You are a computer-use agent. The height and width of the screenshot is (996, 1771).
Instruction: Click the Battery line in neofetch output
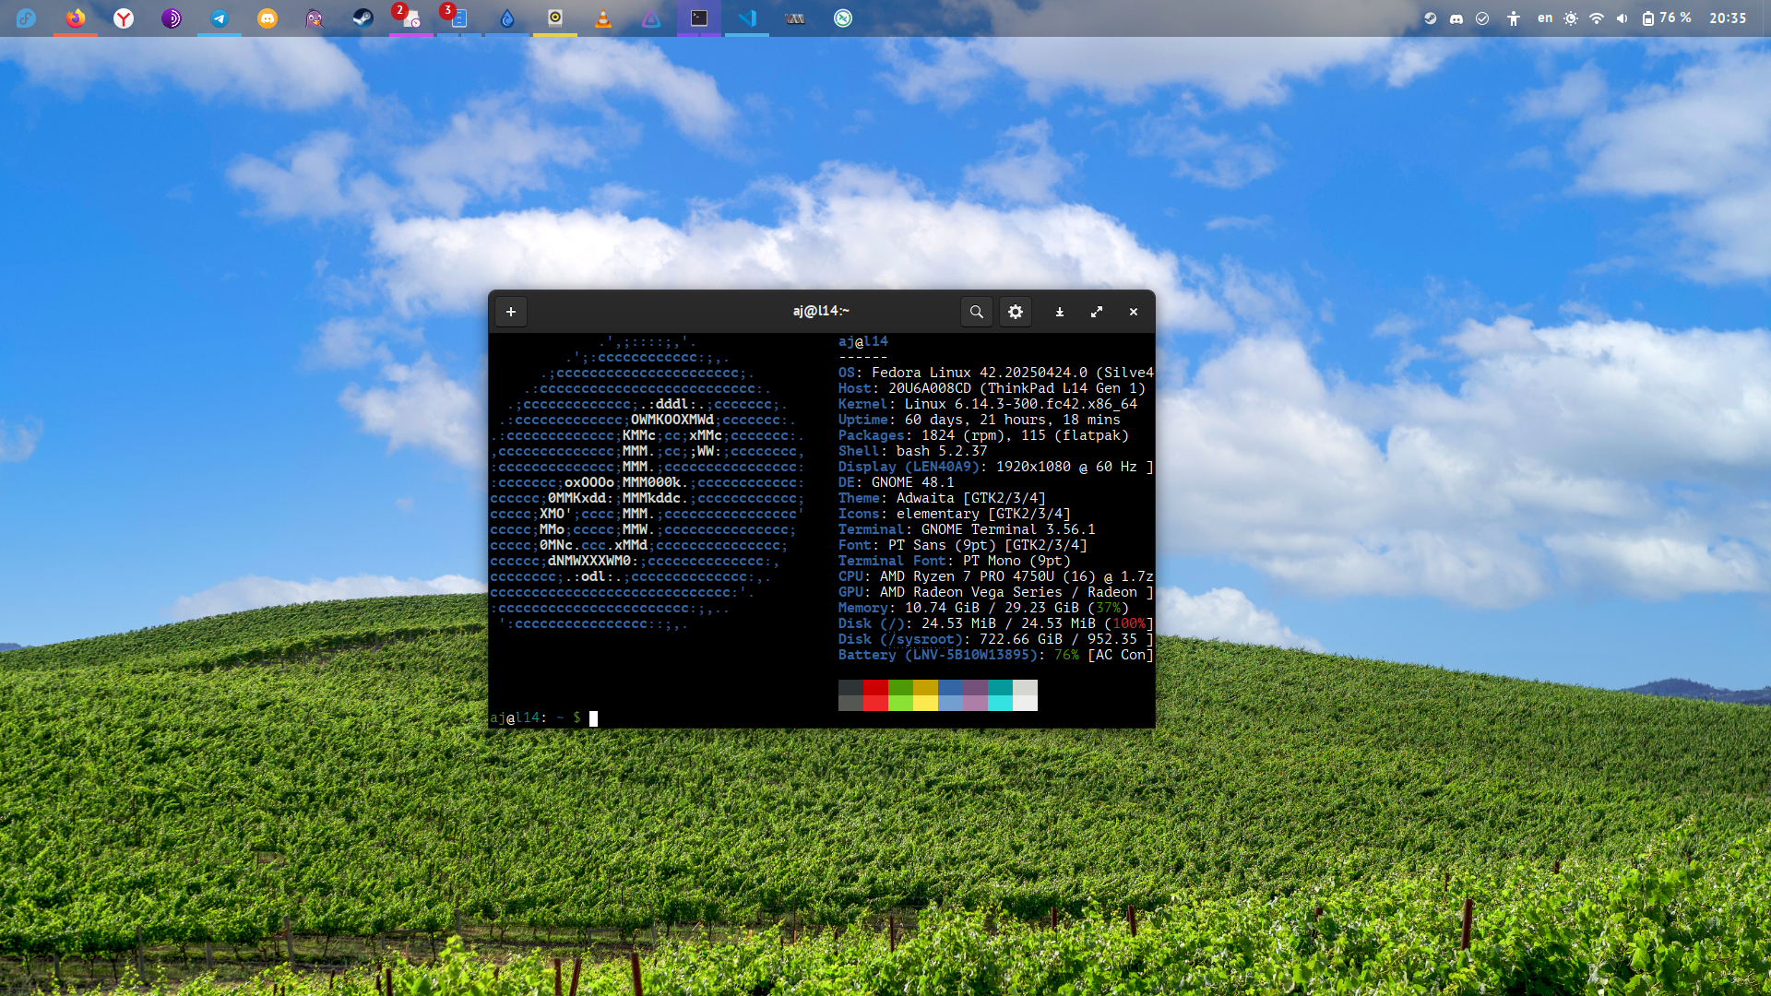coord(996,655)
